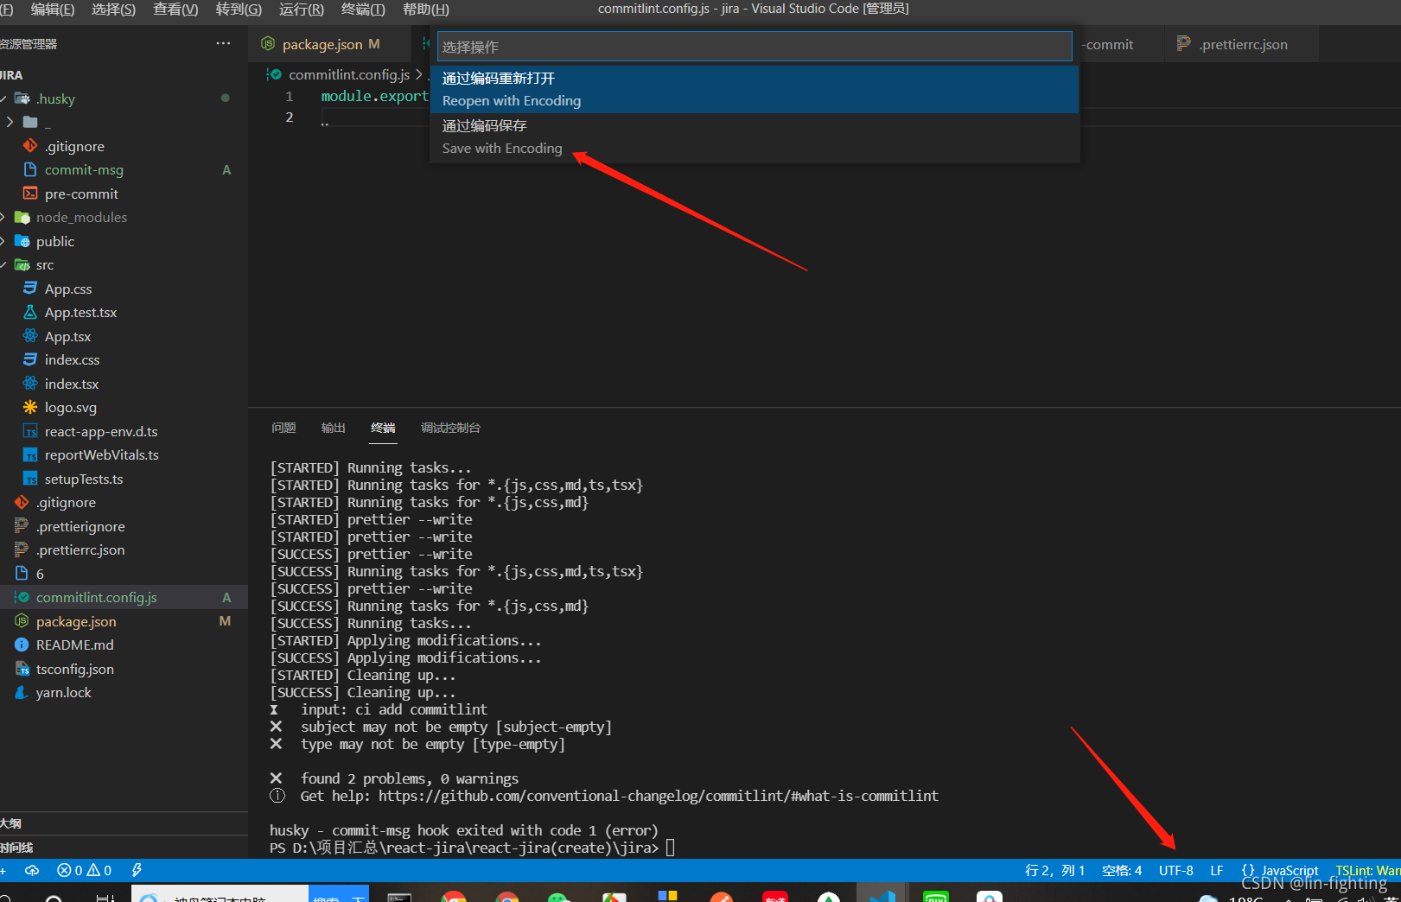This screenshot has width=1401, height=902.
Task: Switch to the .prettierrc.json editor tab
Action: (x=1242, y=44)
